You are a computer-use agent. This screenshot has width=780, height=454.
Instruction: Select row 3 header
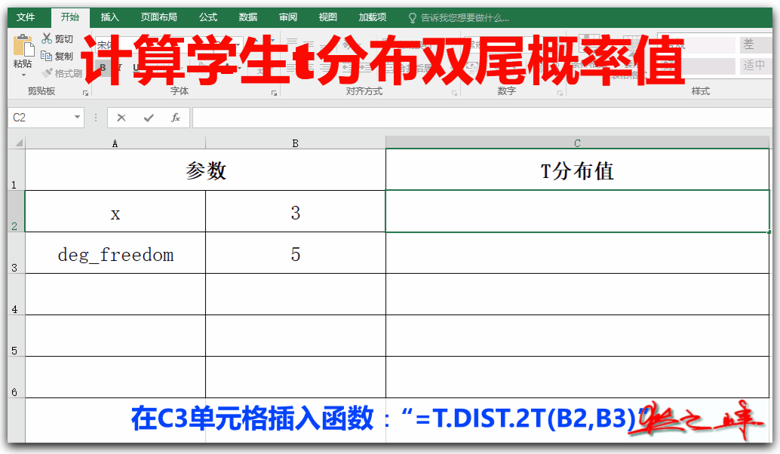coord(16,253)
